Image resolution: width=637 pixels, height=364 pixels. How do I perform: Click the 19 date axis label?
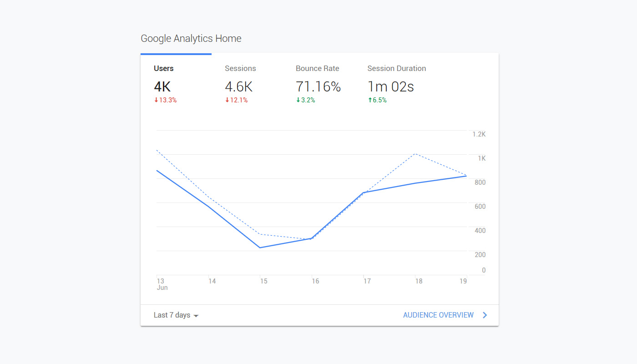point(463,281)
